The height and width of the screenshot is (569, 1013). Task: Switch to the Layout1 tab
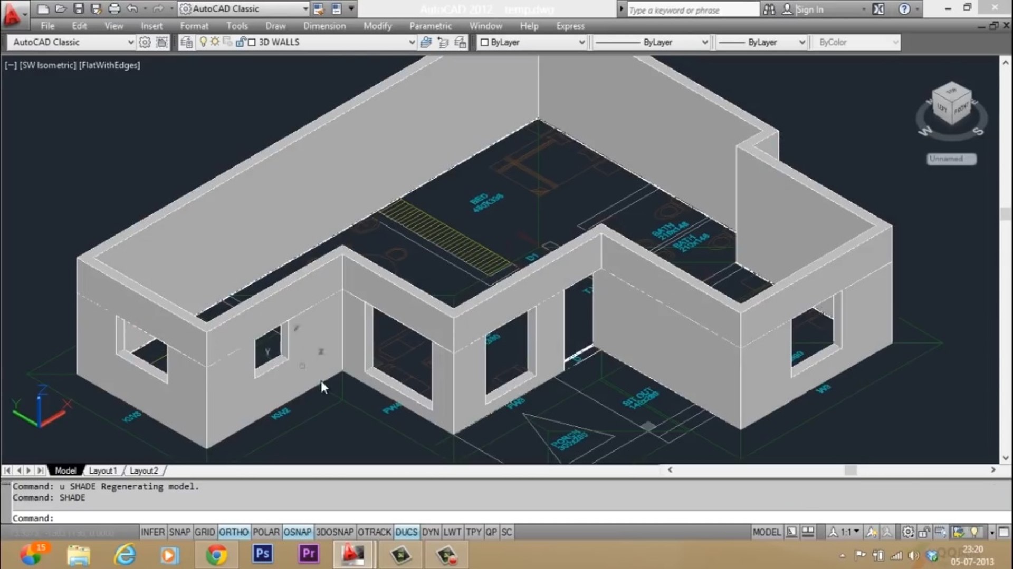(102, 470)
